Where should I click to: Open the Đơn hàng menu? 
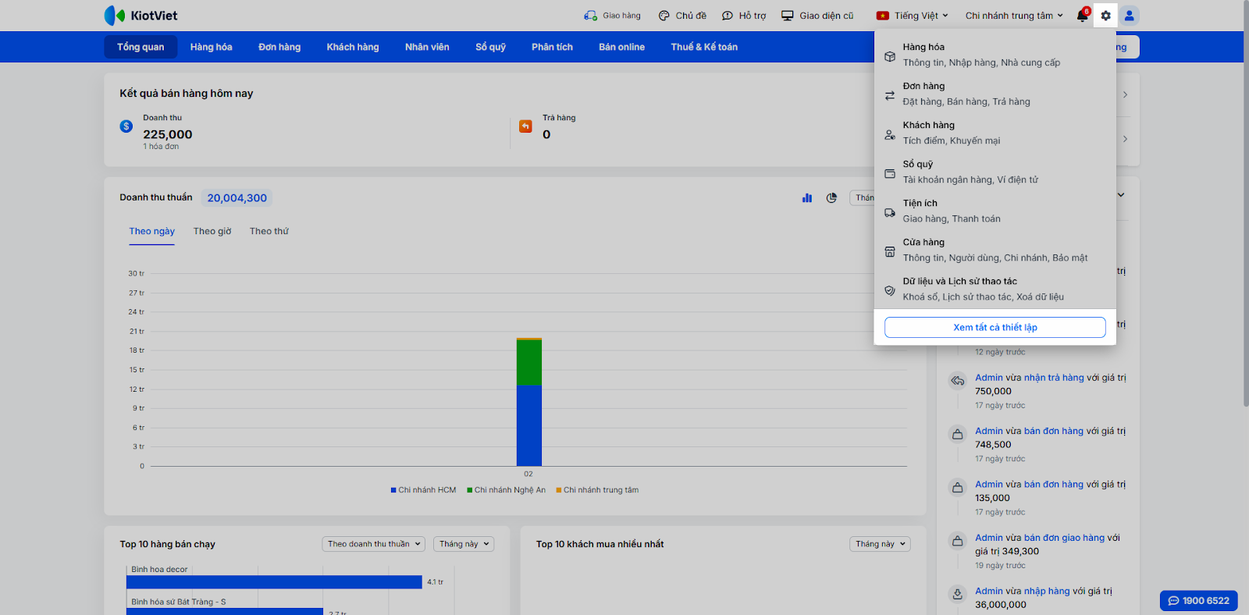pos(279,47)
